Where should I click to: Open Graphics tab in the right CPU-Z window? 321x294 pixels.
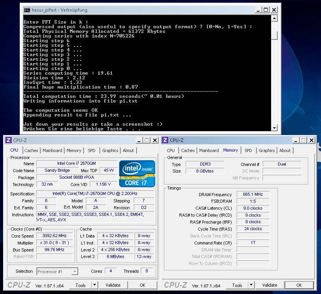266,150
